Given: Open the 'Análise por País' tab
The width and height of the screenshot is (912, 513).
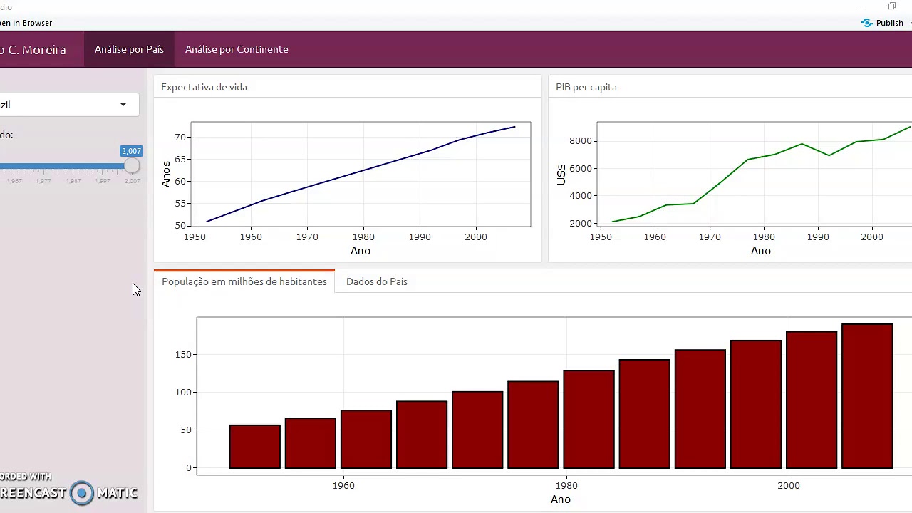Looking at the screenshot, I should point(129,49).
